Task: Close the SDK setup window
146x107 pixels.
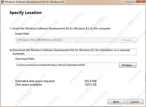Action: coord(141,1)
